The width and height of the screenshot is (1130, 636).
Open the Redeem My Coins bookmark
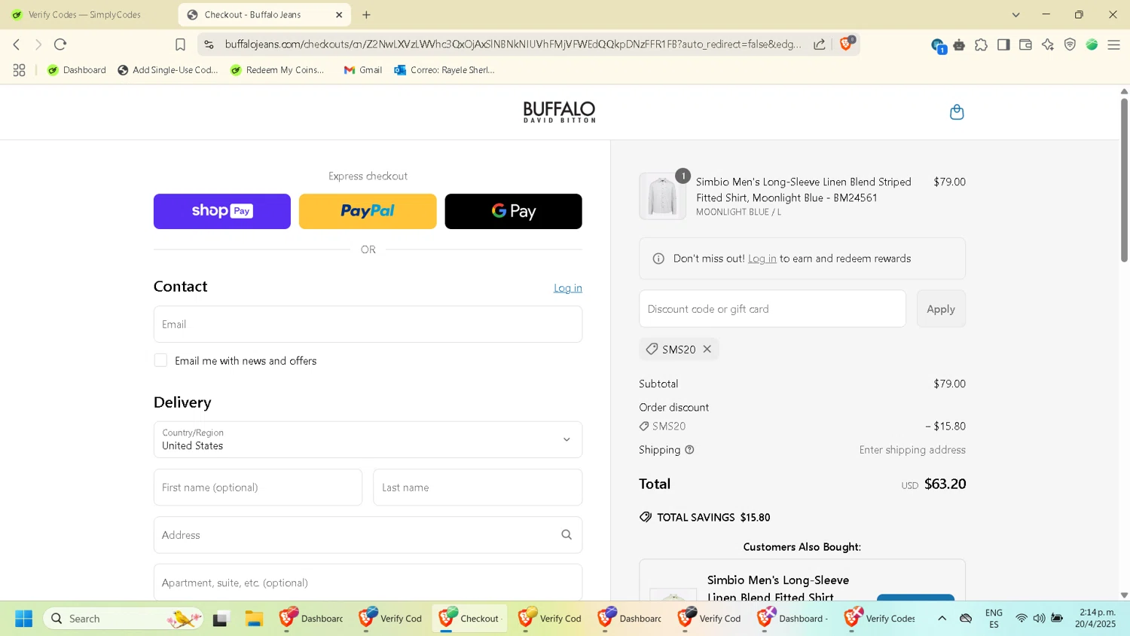[x=278, y=70]
